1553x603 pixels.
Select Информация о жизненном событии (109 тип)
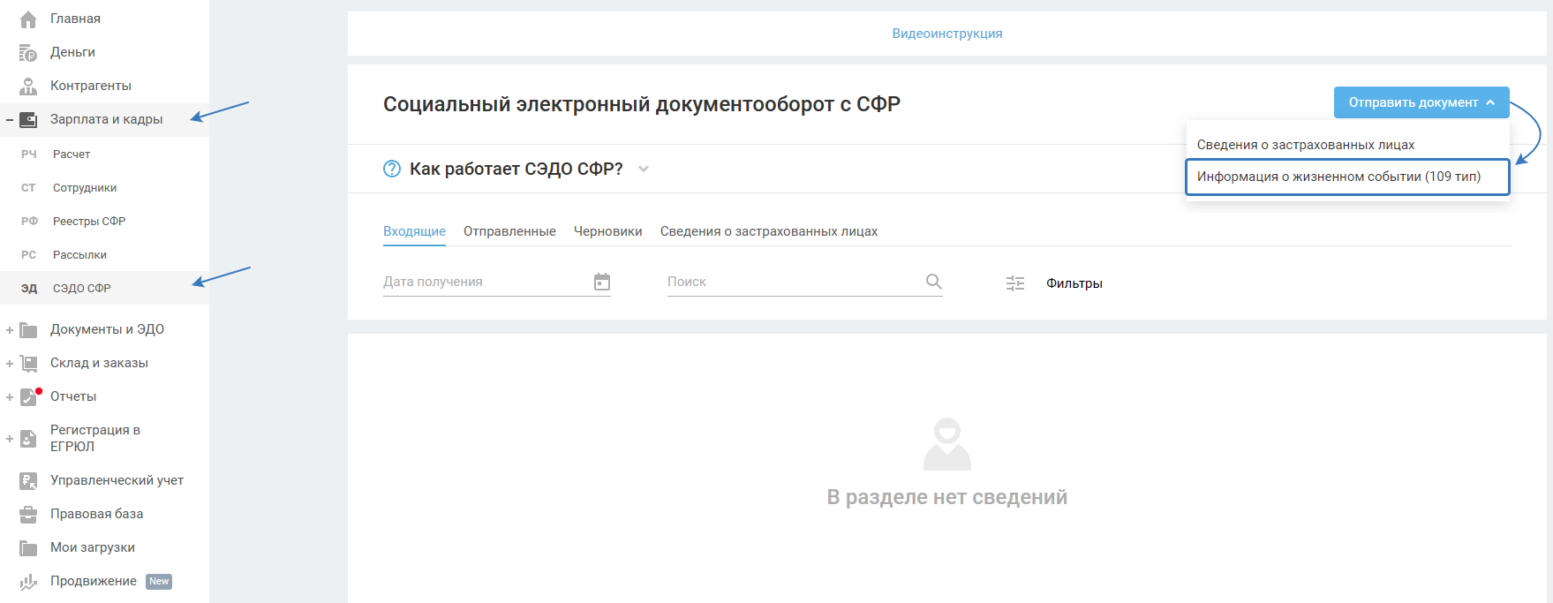pyautogui.click(x=1347, y=177)
